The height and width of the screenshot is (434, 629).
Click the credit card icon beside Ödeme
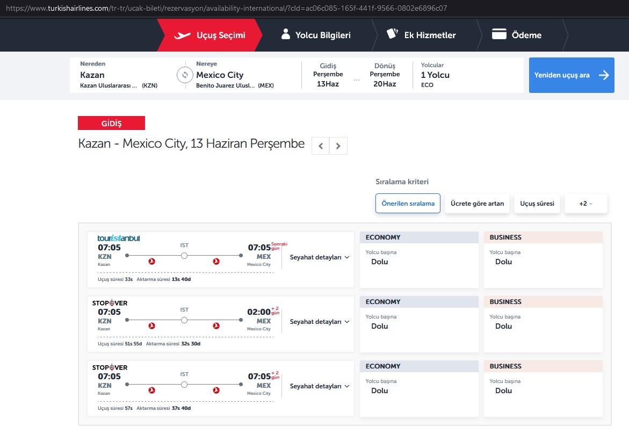tap(499, 34)
